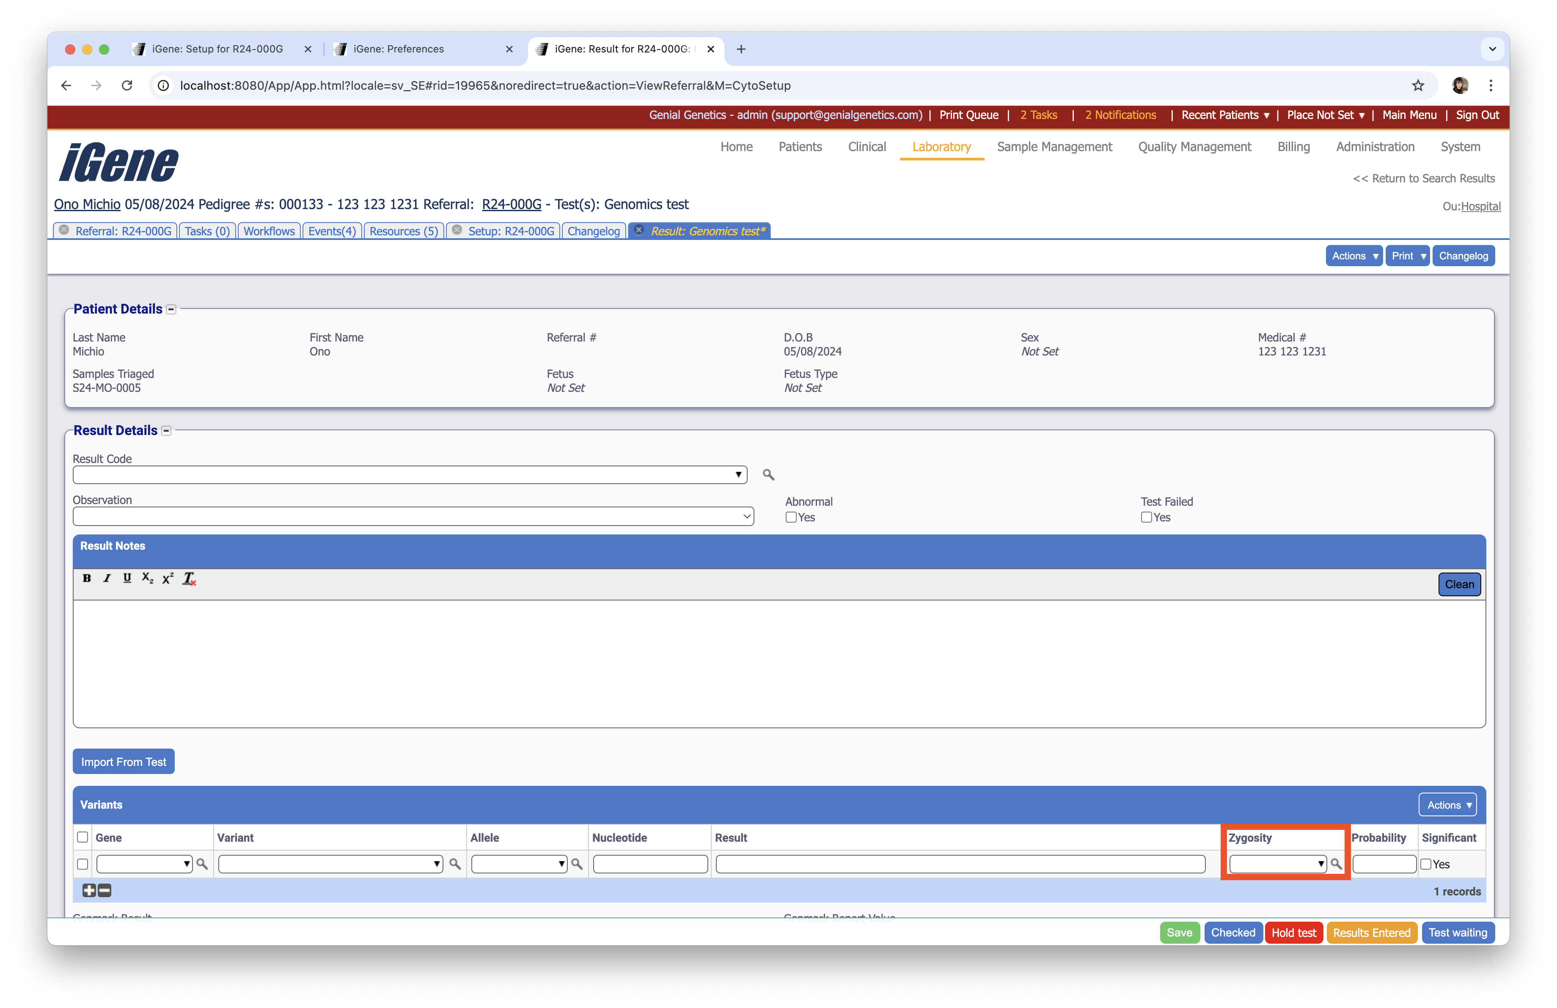Click the Import From Test button
This screenshot has width=1557, height=1008.
pos(124,761)
